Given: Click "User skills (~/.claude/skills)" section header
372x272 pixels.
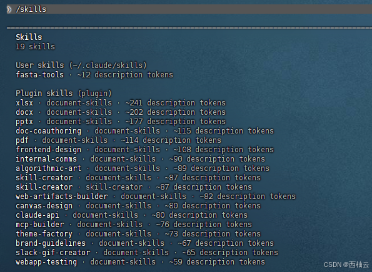Looking at the screenshot, I should pos(81,66).
